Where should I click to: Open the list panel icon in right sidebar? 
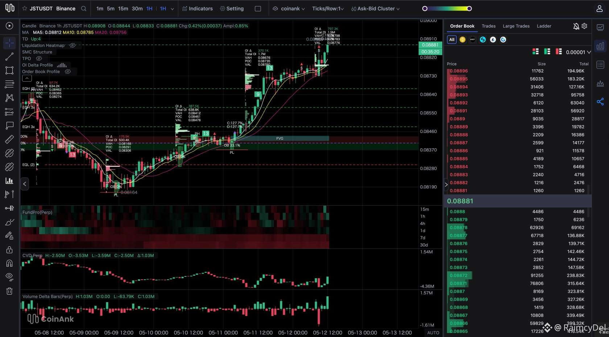point(600,65)
